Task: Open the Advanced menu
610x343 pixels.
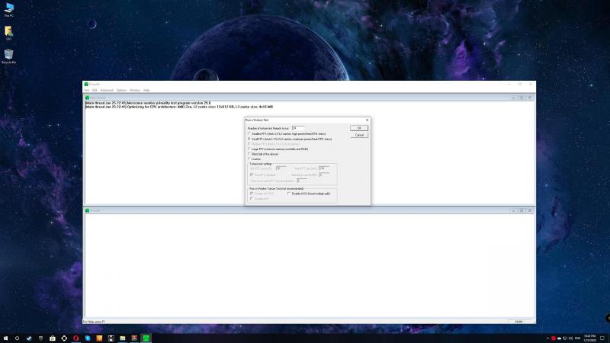Action: point(107,90)
